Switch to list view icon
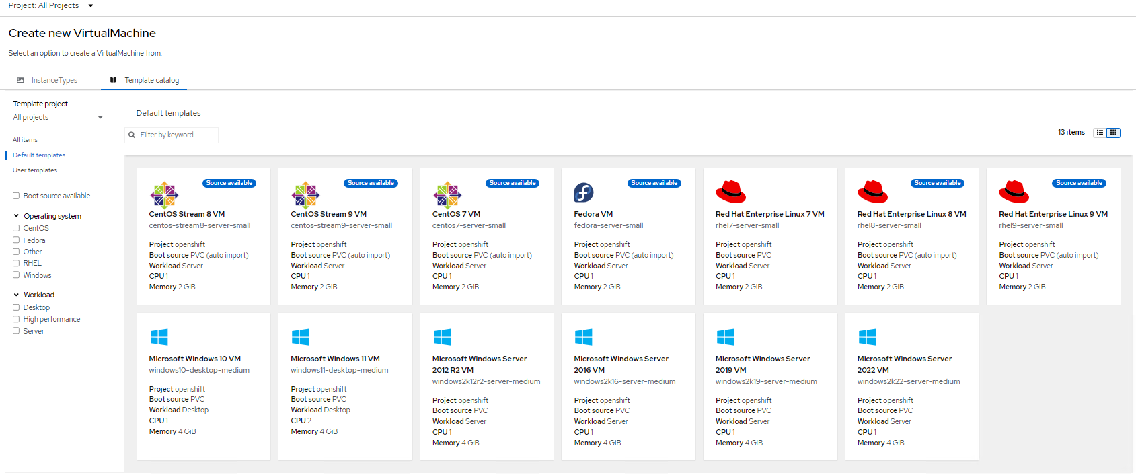The image size is (1136, 475). (1100, 133)
